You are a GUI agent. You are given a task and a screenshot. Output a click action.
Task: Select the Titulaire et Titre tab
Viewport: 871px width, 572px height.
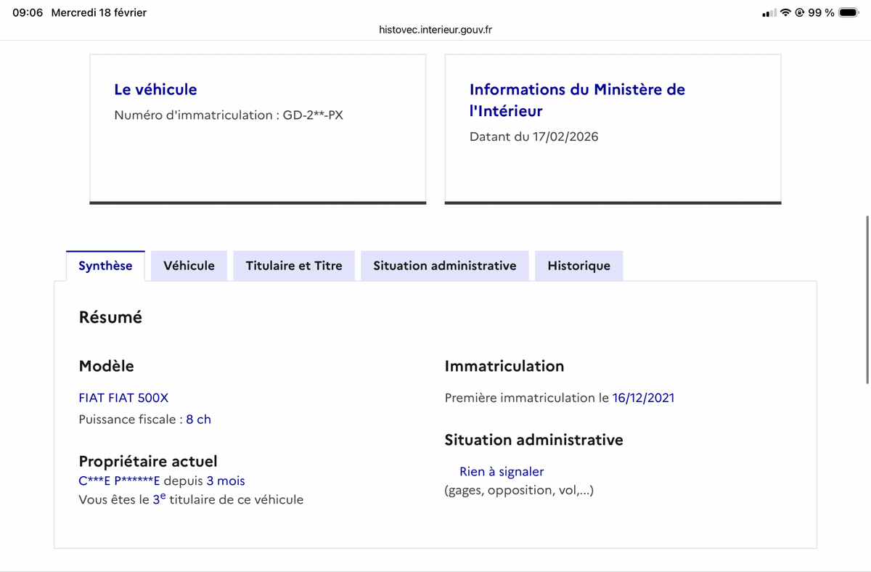pos(294,266)
